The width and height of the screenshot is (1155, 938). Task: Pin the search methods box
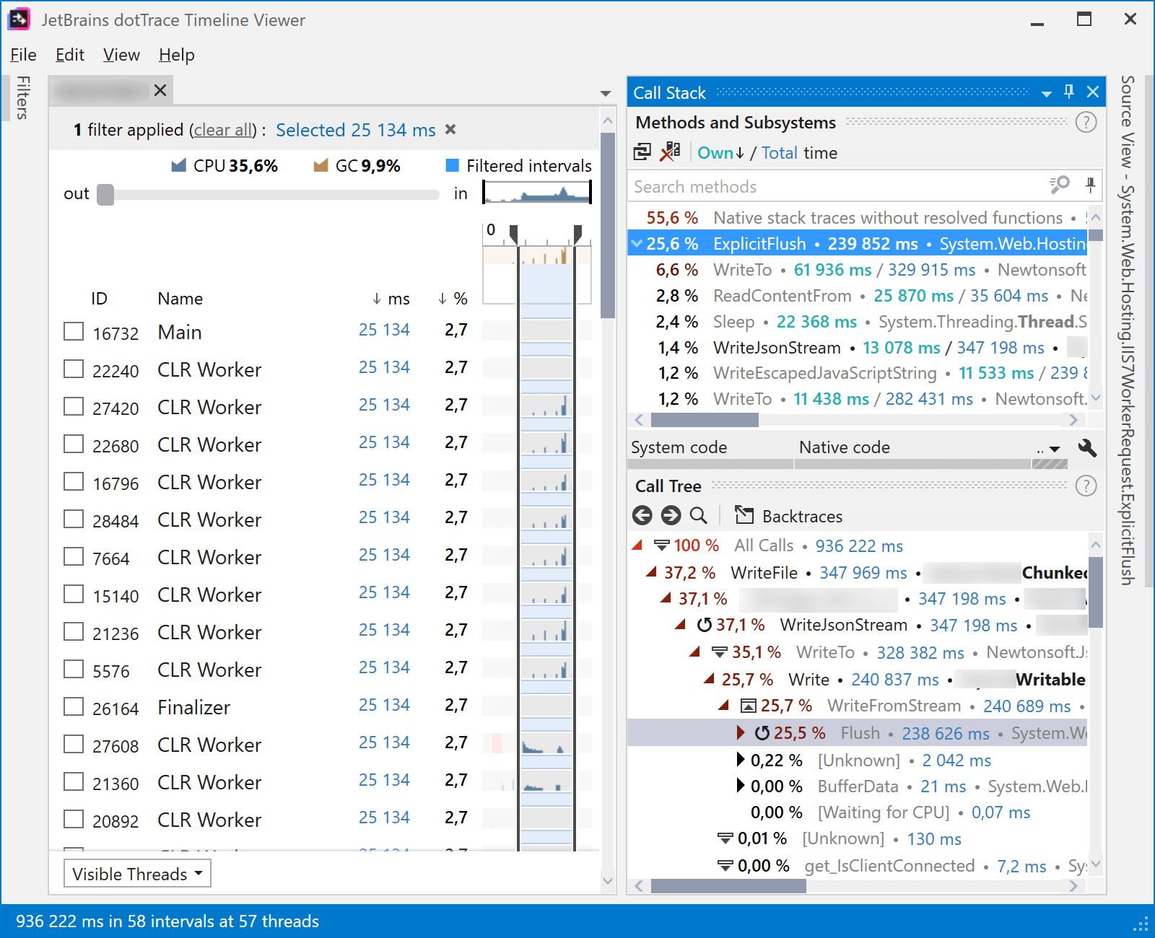(x=1090, y=185)
